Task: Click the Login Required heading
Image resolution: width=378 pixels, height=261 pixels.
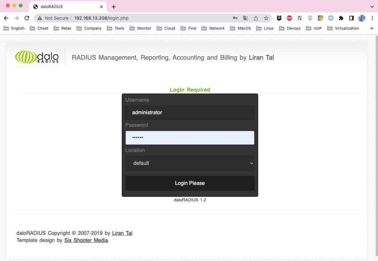Action: tap(190, 90)
